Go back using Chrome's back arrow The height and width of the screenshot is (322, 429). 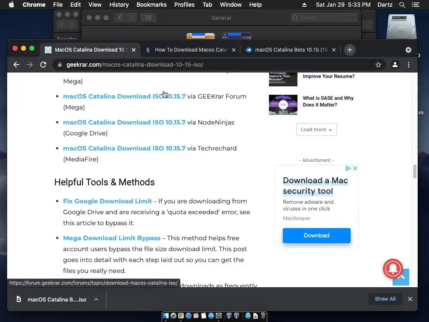tap(16, 65)
